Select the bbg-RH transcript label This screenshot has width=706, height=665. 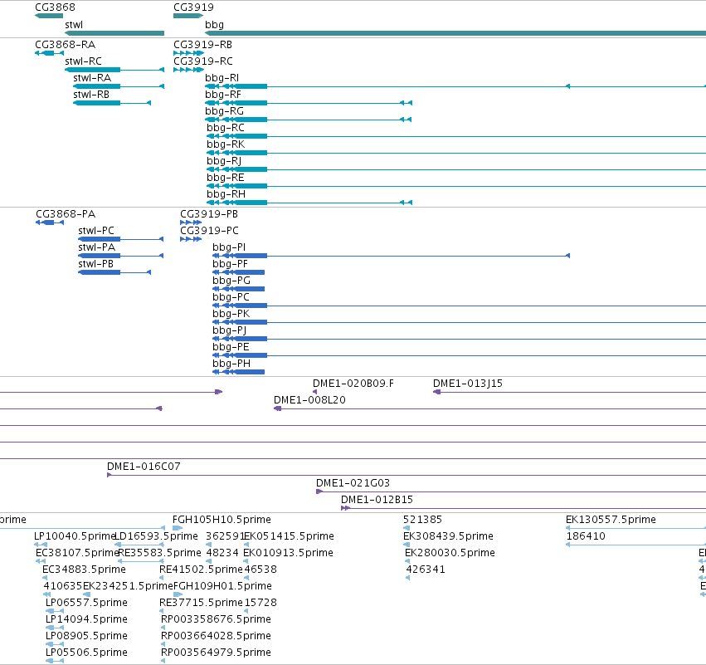point(226,194)
